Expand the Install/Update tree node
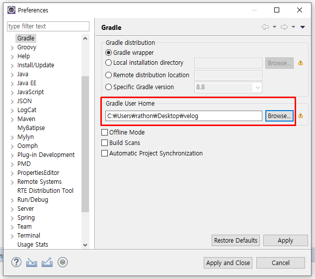Image resolution: width=315 pixels, height=279 pixels. (x=12, y=66)
